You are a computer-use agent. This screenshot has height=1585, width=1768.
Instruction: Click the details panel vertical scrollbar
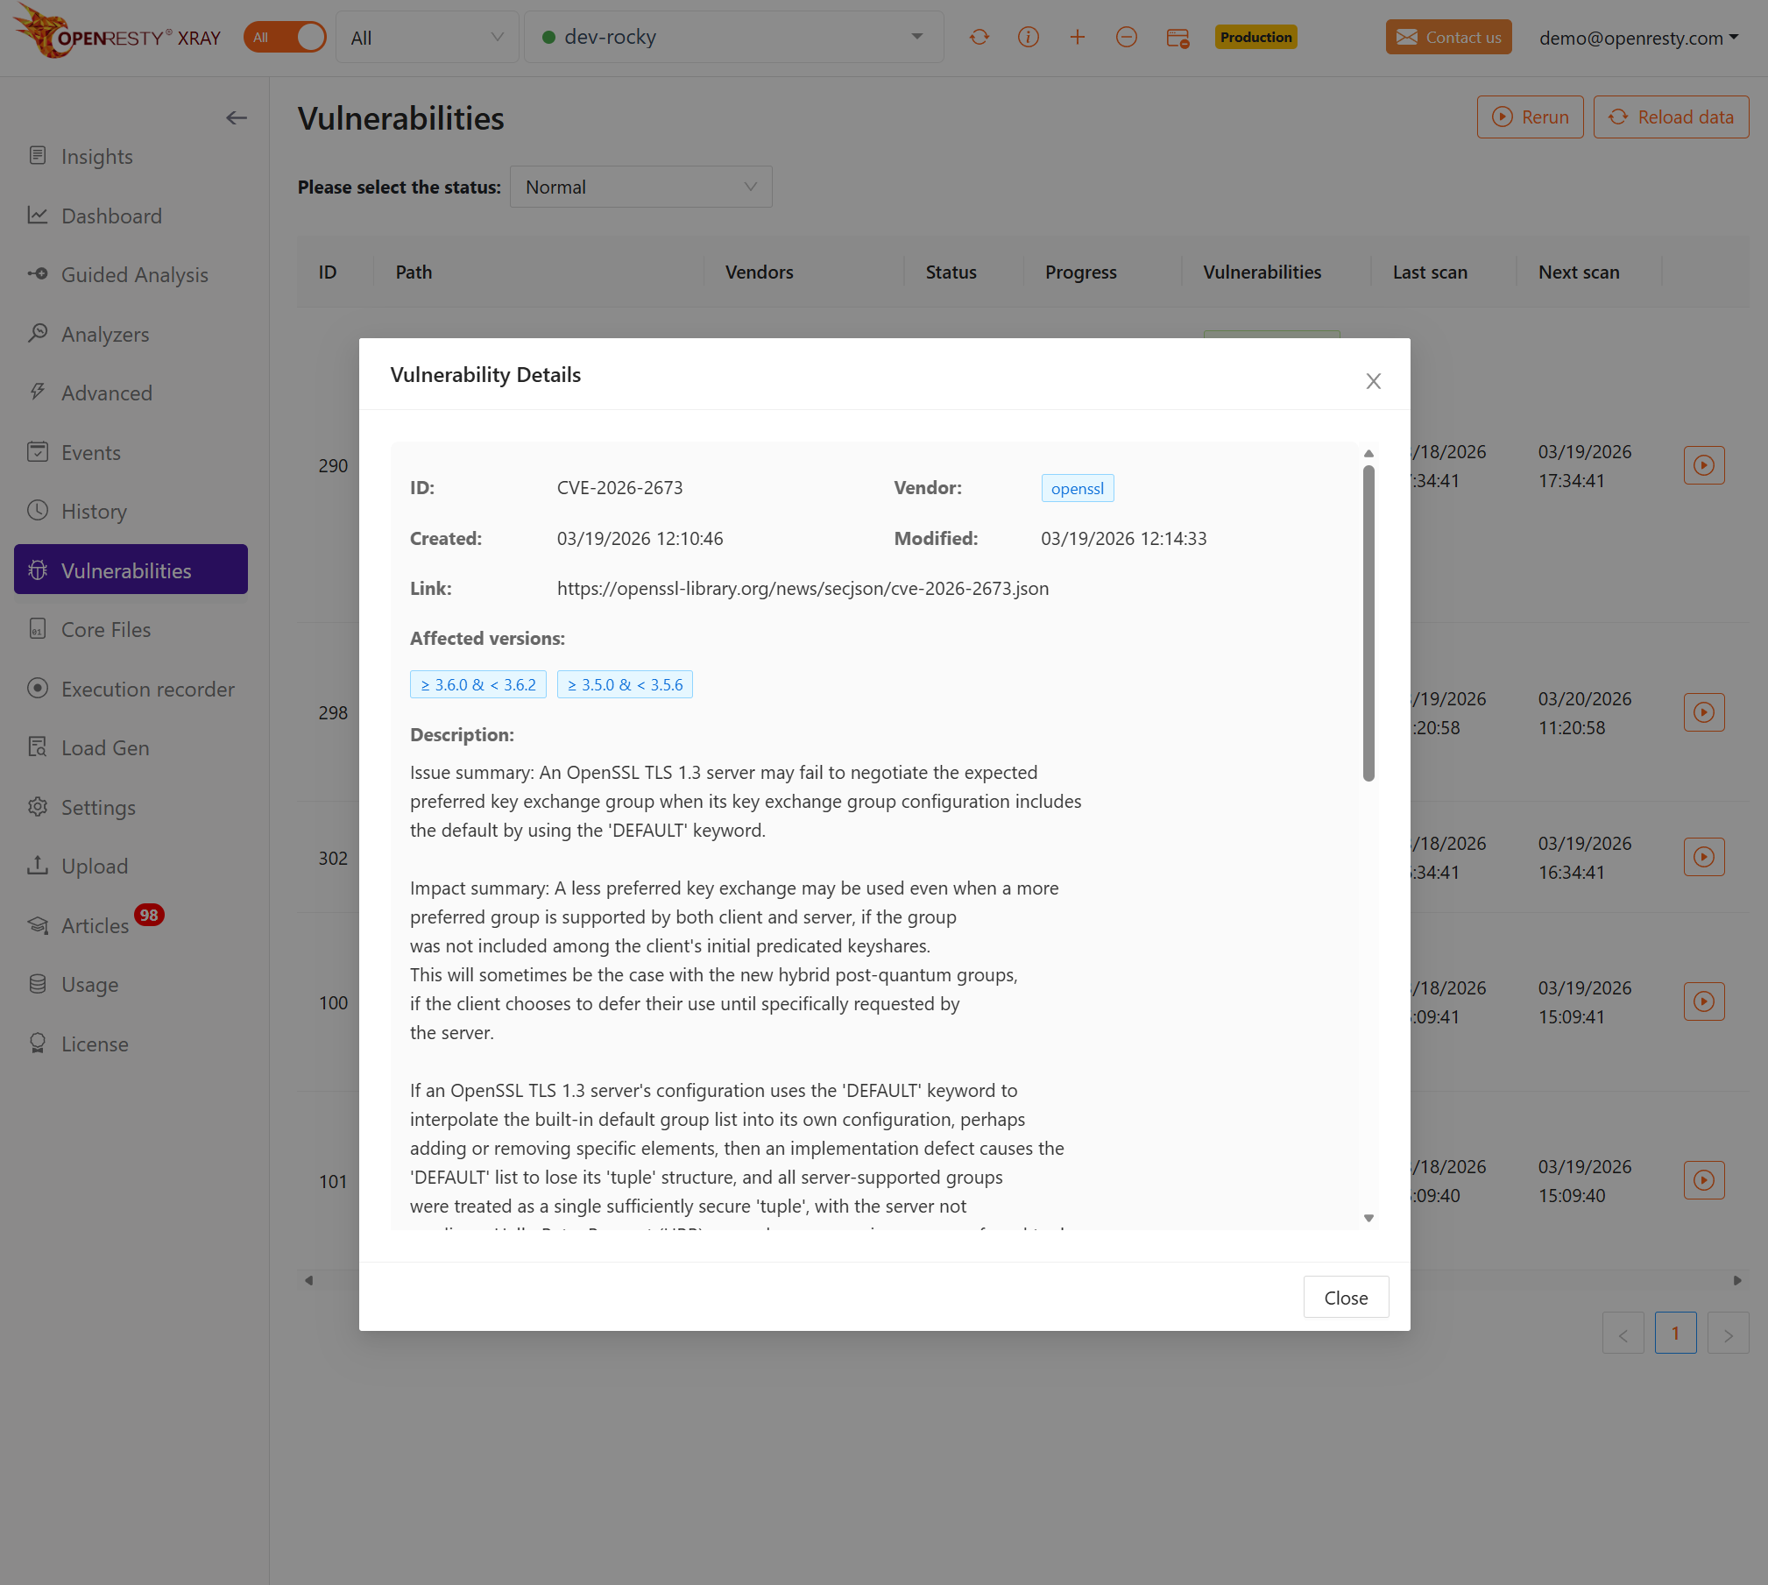[x=1368, y=622]
